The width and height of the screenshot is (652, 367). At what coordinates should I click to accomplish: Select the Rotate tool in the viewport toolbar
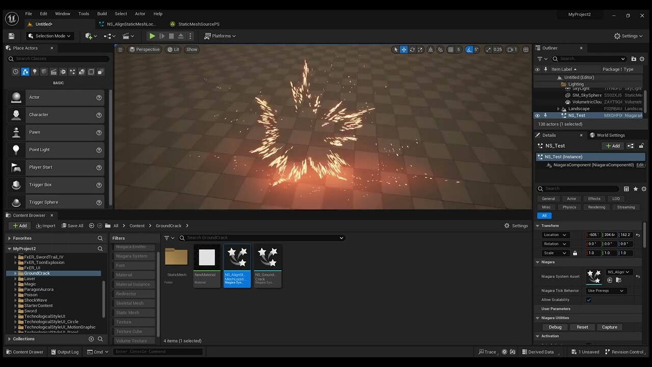point(412,49)
